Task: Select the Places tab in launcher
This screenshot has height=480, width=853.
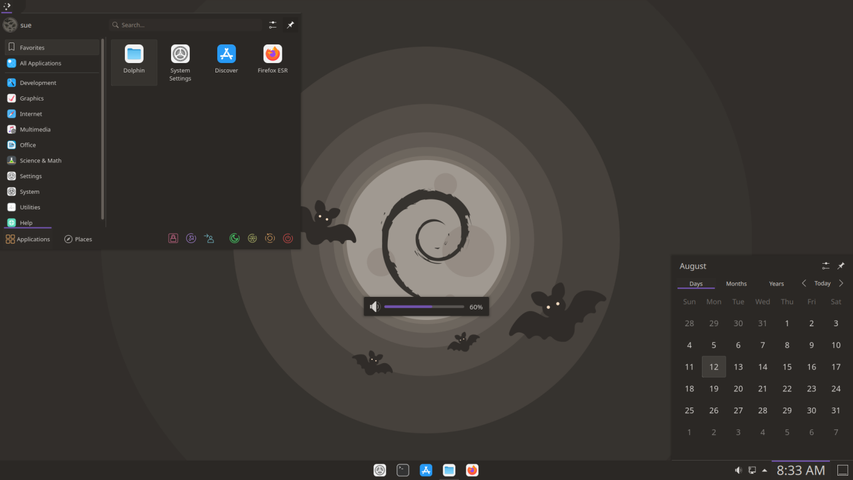Action: (78, 239)
